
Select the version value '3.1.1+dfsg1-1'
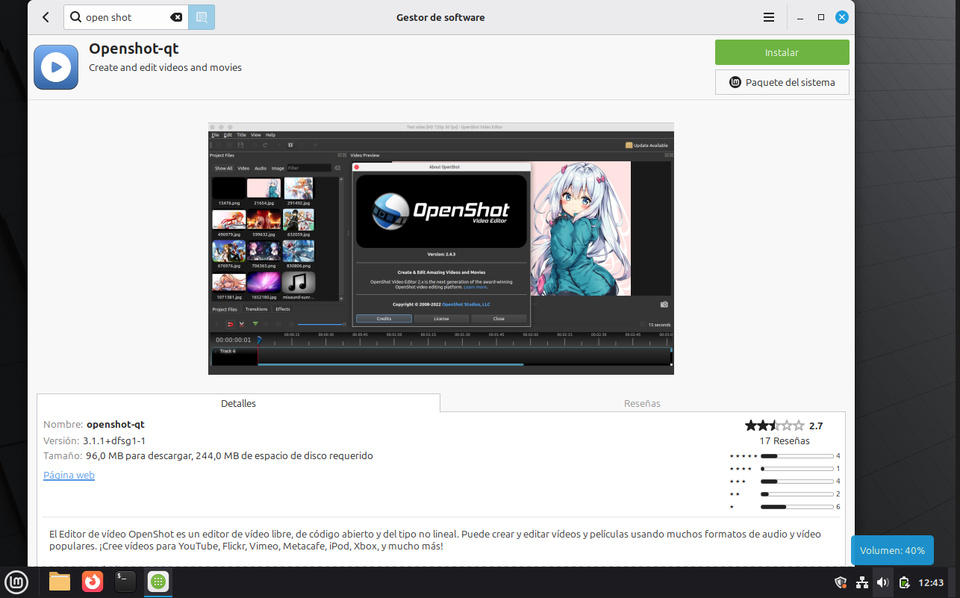point(114,440)
